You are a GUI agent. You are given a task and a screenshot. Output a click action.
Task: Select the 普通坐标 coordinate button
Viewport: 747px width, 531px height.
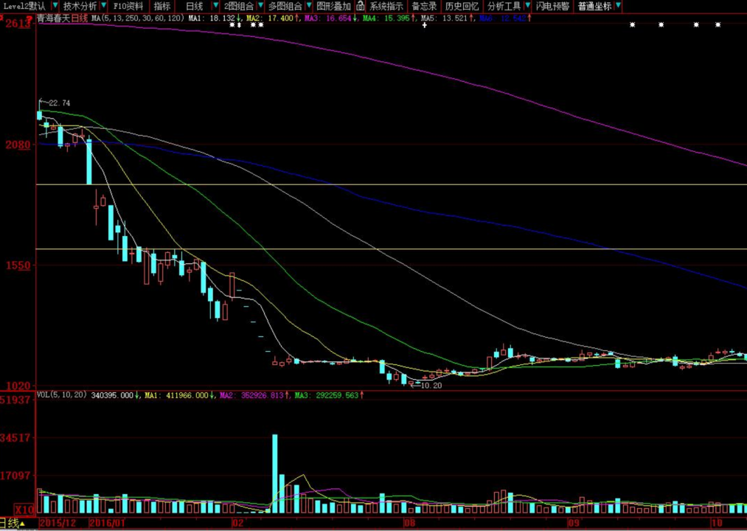(594, 6)
